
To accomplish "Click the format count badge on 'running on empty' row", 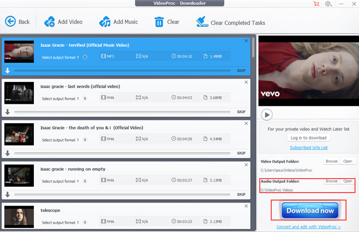I will pyautogui.click(x=85, y=181).
